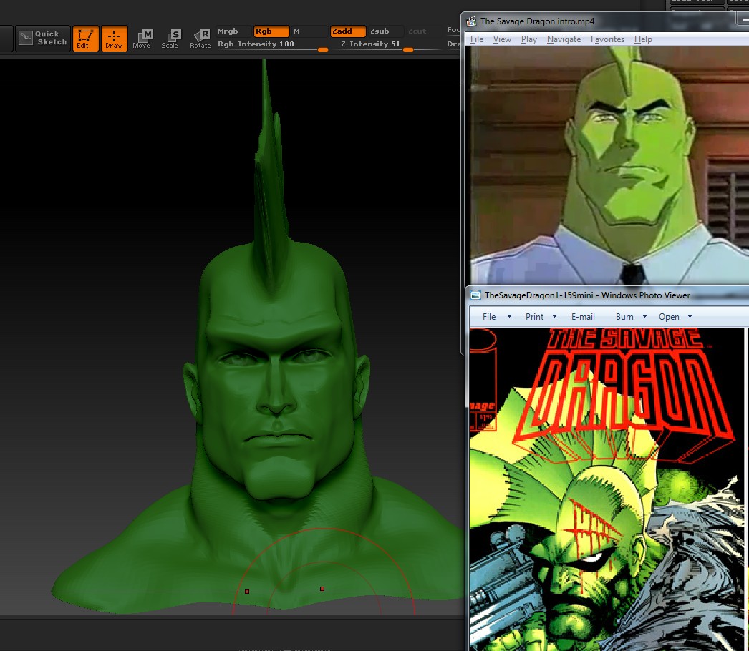
Task: Click the E-mail button in Photo Viewer
Action: pyautogui.click(x=583, y=316)
